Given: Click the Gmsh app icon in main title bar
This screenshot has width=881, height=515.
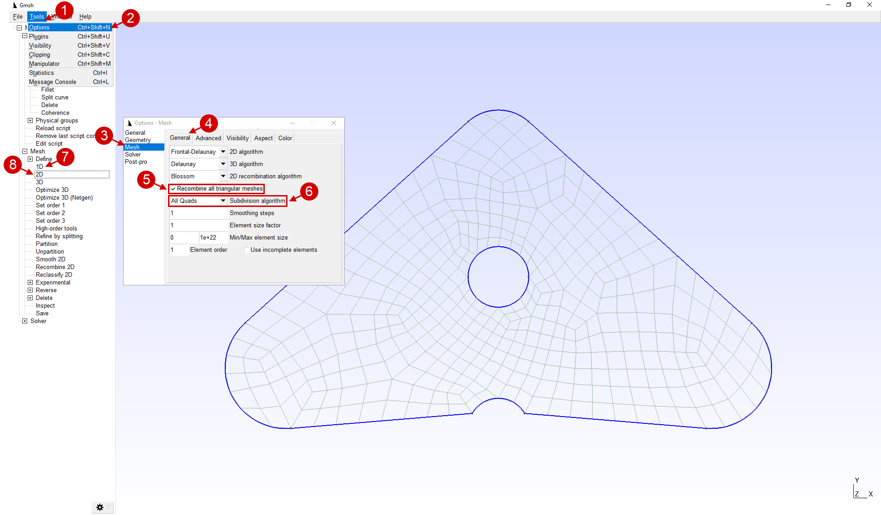Looking at the screenshot, I should [15, 5].
